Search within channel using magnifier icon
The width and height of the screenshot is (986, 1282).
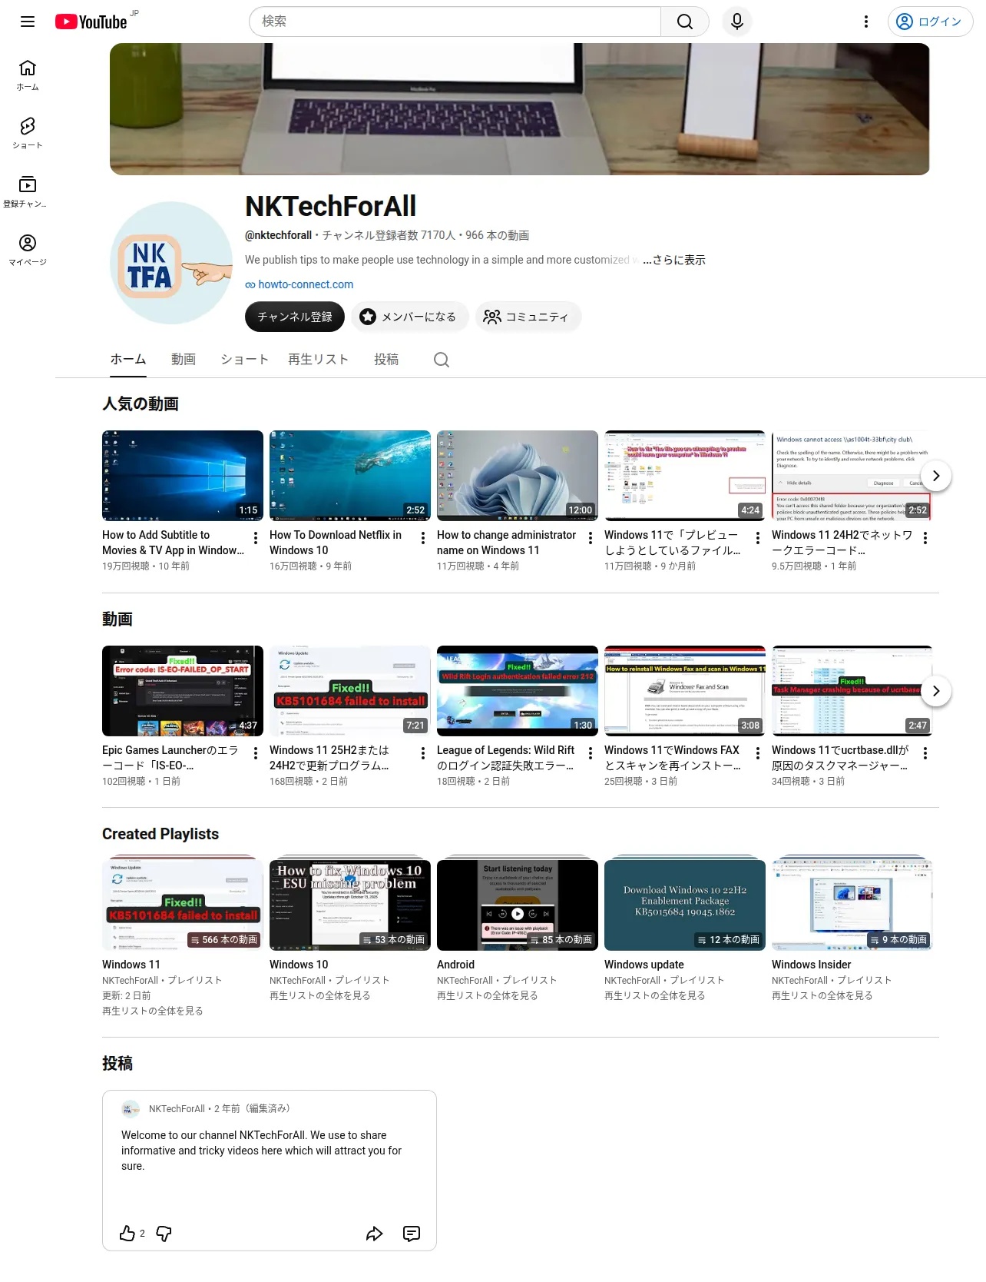point(441,360)
